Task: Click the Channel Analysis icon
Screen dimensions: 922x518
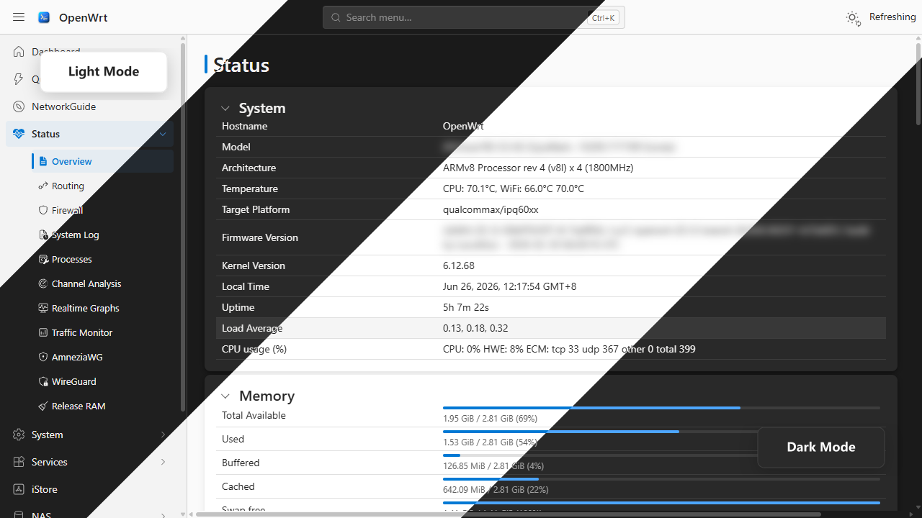Action: coord(43,283)
